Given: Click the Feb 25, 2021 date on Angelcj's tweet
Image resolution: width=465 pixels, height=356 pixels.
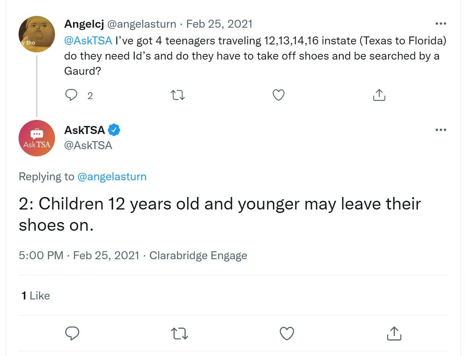Looking at the screenshot, I should pyautogui.click(x=219, y=24).
